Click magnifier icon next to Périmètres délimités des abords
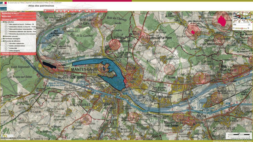Viewport: 253px width, 142px height. click(x=8, y=31)
